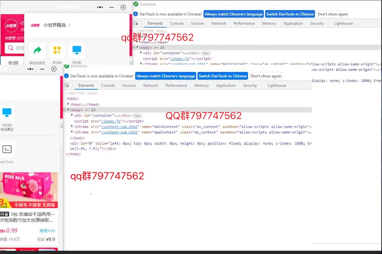The image size is (382, 254).
Task: Click the 添加到电脑桌面 monitor icon in the front menu
Action: click(x=7, y=112)
